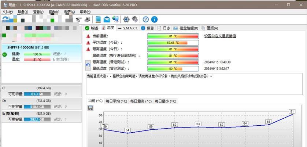Click the 当前温度太高 warning message text

(149, 76)
